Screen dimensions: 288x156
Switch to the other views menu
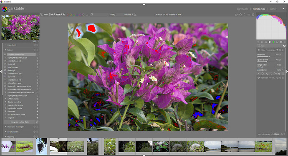[x=273, y=9]
